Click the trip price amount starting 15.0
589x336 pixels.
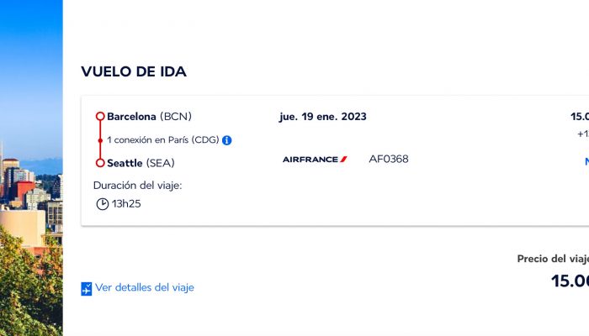pos(570,281)
